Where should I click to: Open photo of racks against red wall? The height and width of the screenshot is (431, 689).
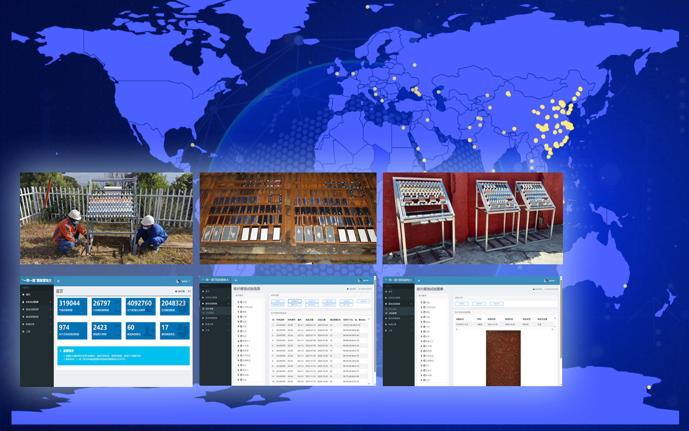(x=473, y=218)
